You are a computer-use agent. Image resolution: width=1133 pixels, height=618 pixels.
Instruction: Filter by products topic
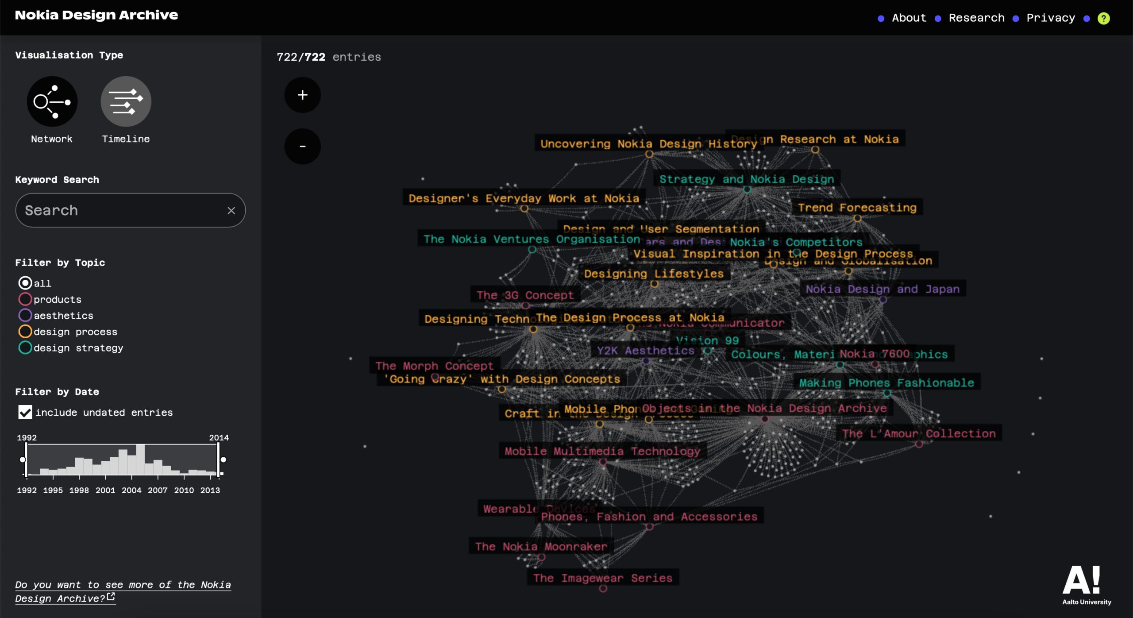(x=25, y=299)
